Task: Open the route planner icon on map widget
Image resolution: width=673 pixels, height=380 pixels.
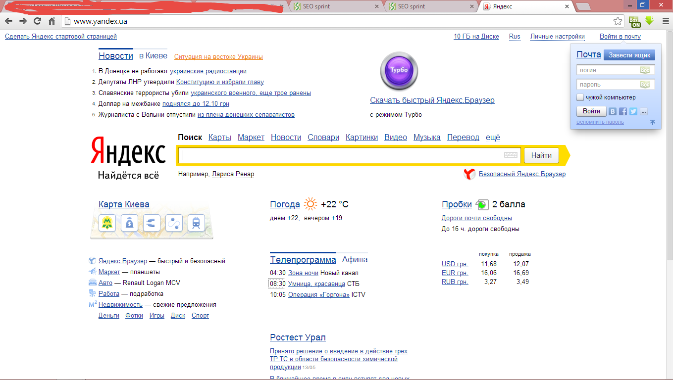Action: (x=174, y=223)
